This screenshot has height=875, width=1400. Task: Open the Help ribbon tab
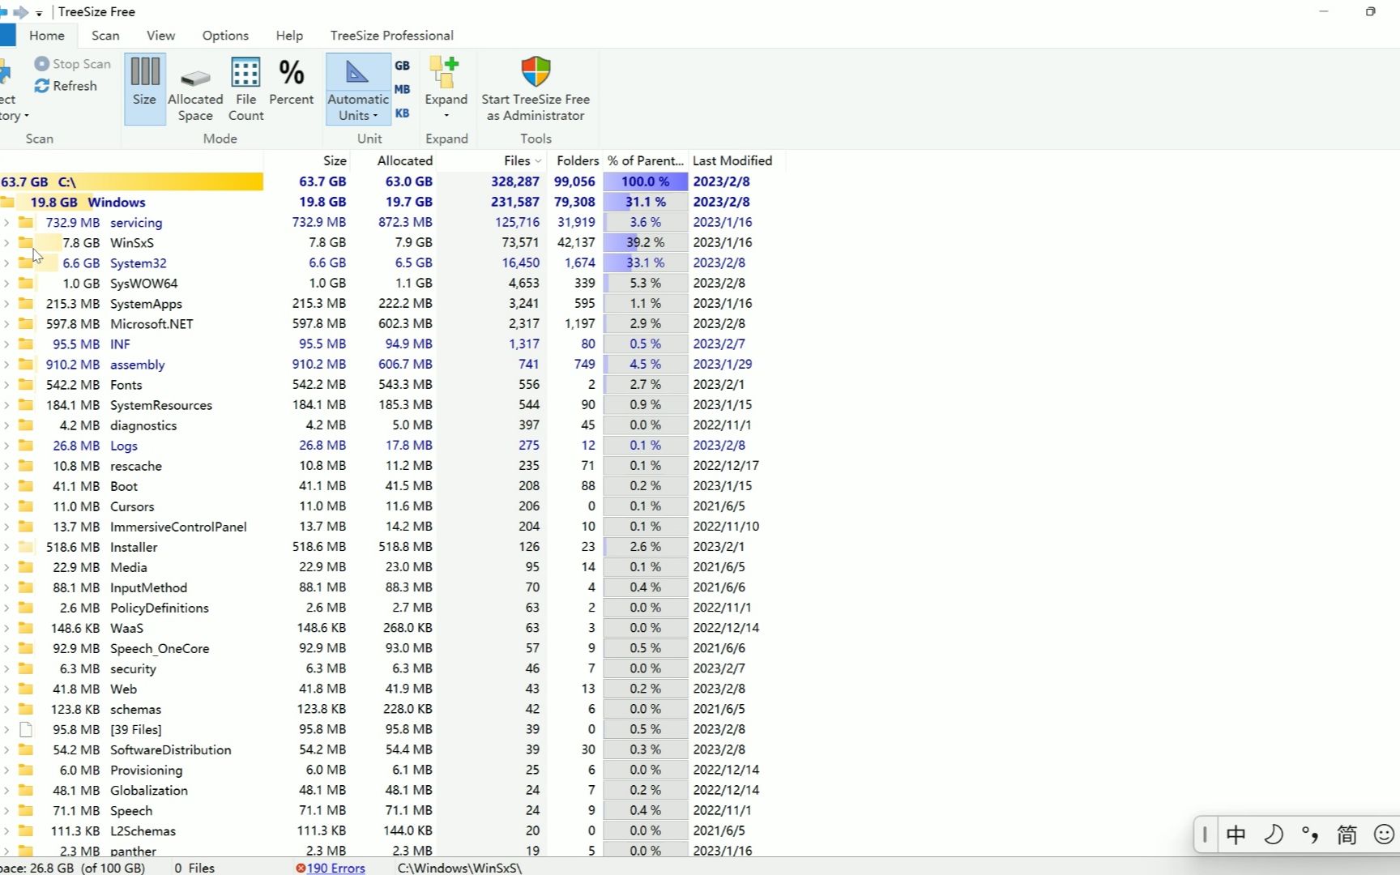tap(289, 36)
